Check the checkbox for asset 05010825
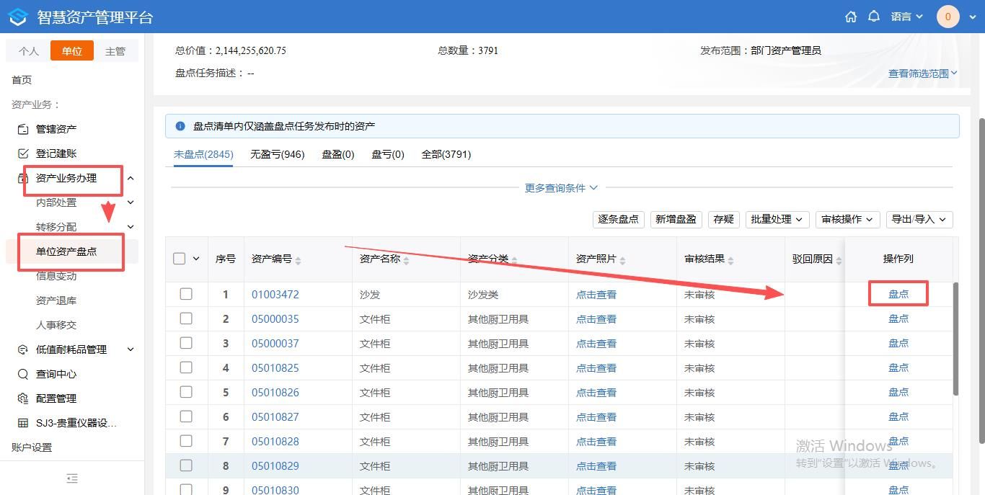Viewport: 985px width, 495px height. (x=186, y=367)
